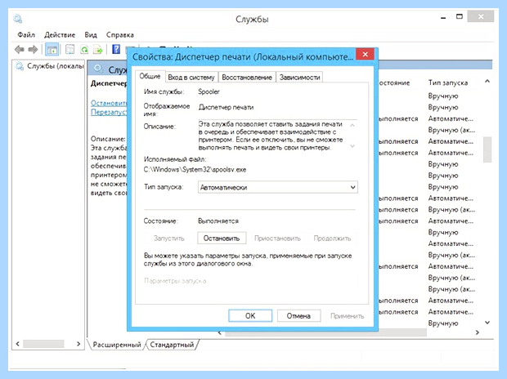Click the Выполняется status value in dialog
The width and height of the screenshot is (507, 379).
click(x=218, y=221)
